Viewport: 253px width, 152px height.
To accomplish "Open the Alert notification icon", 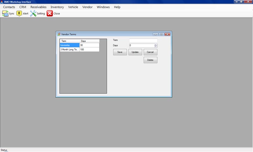I will (19, 14).
